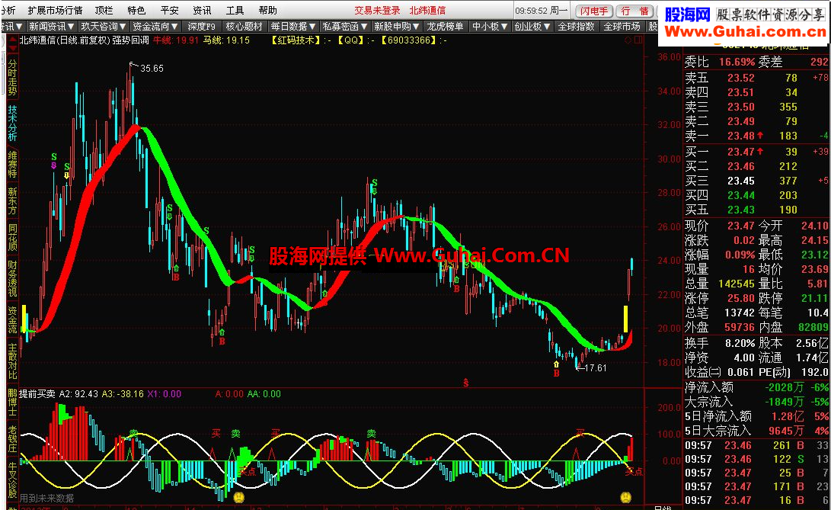Open the 工具 menu
The width and height of the screenshot is (831, 510).
pos(235,11)
